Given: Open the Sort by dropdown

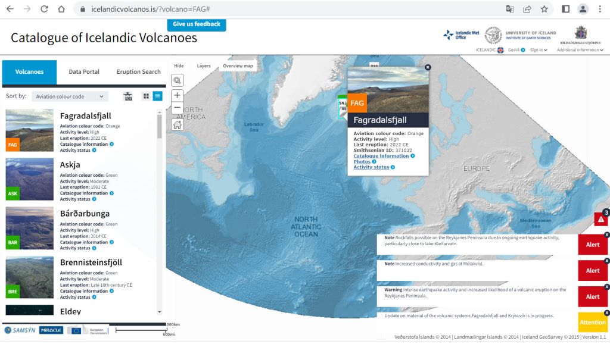Looking at the screenshot, I should (x=69, y=96).
